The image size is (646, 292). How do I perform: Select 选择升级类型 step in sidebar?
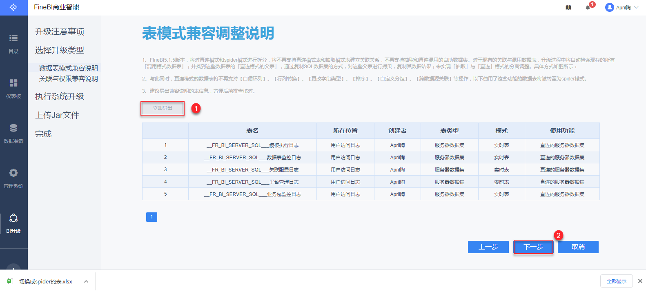[x=60, y=50]
